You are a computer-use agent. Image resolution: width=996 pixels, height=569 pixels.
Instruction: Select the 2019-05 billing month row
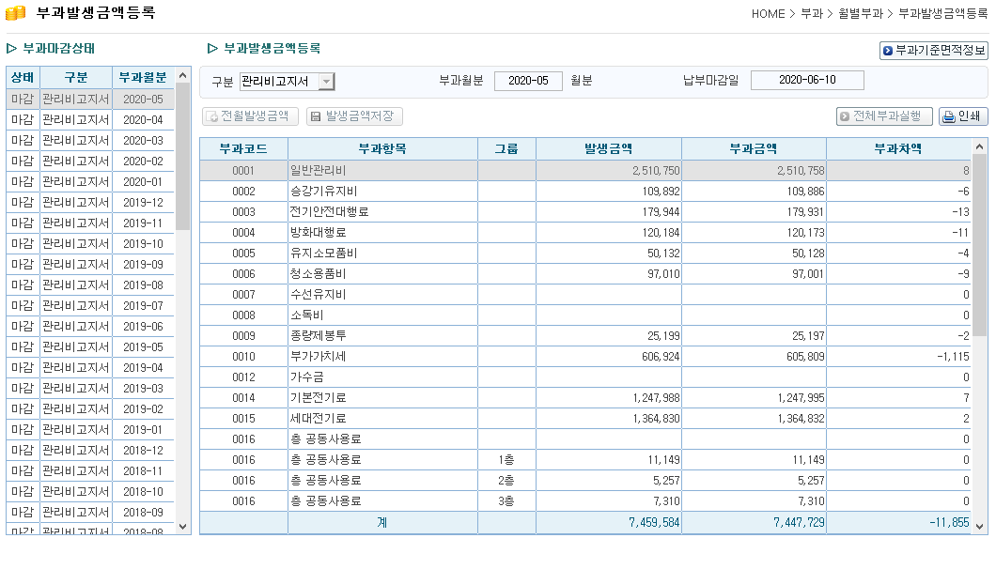click(x=90, y=346)
